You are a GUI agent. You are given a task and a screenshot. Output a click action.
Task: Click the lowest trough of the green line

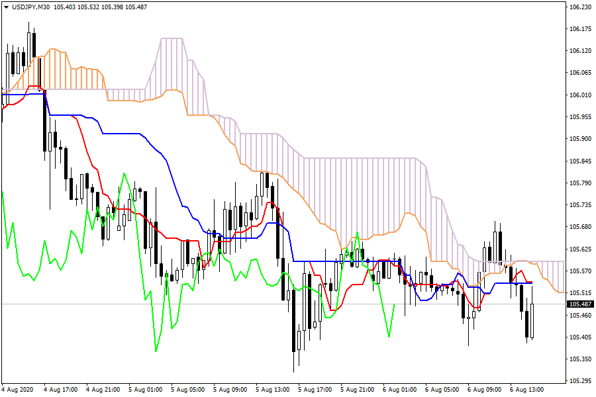tap(156, 351)
